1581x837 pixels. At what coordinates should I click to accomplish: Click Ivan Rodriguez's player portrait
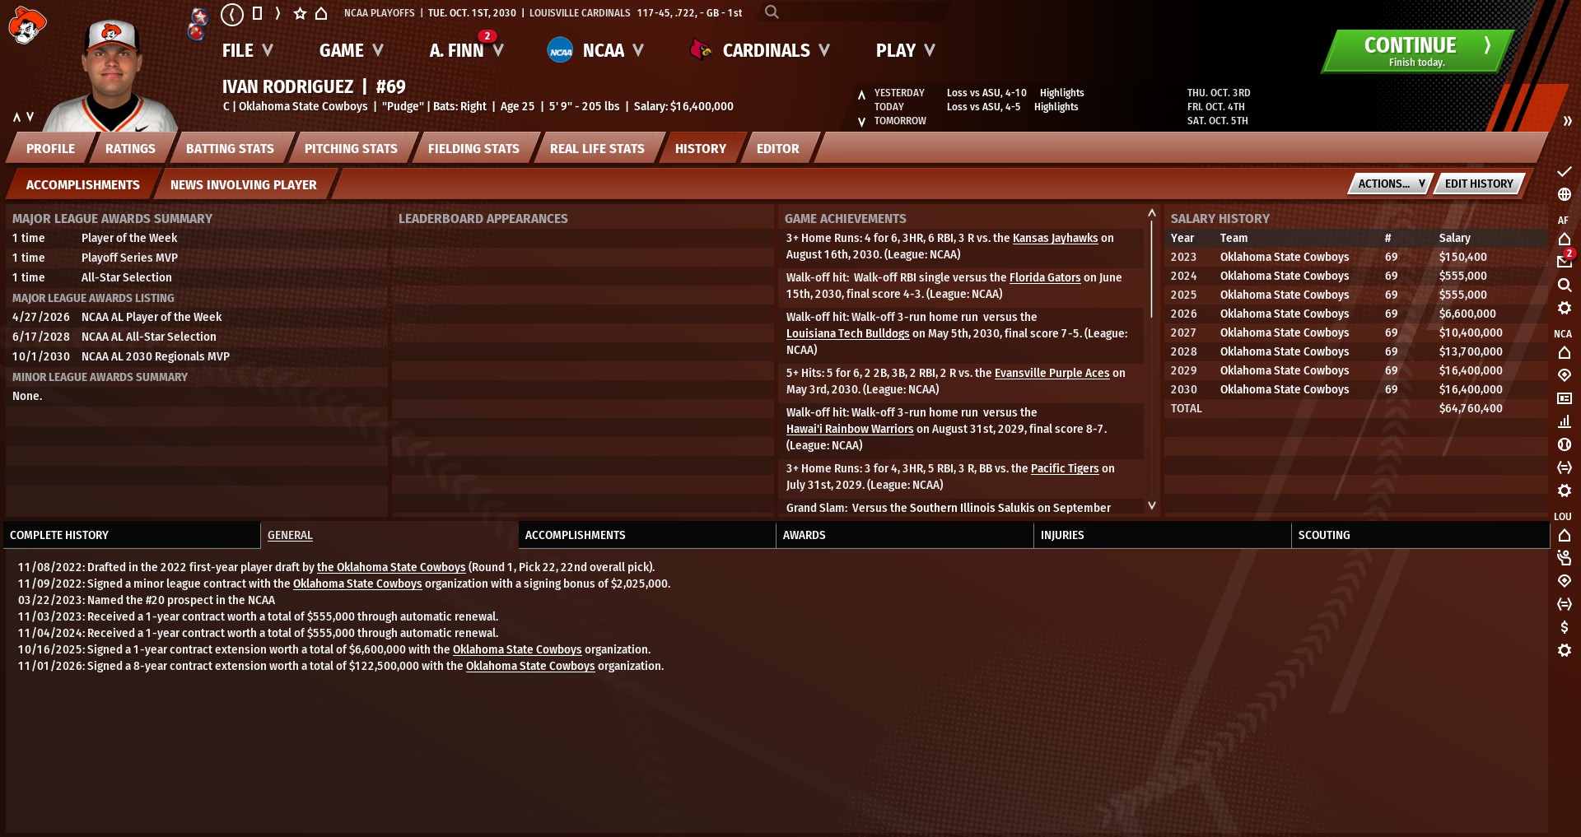[111, 76]
